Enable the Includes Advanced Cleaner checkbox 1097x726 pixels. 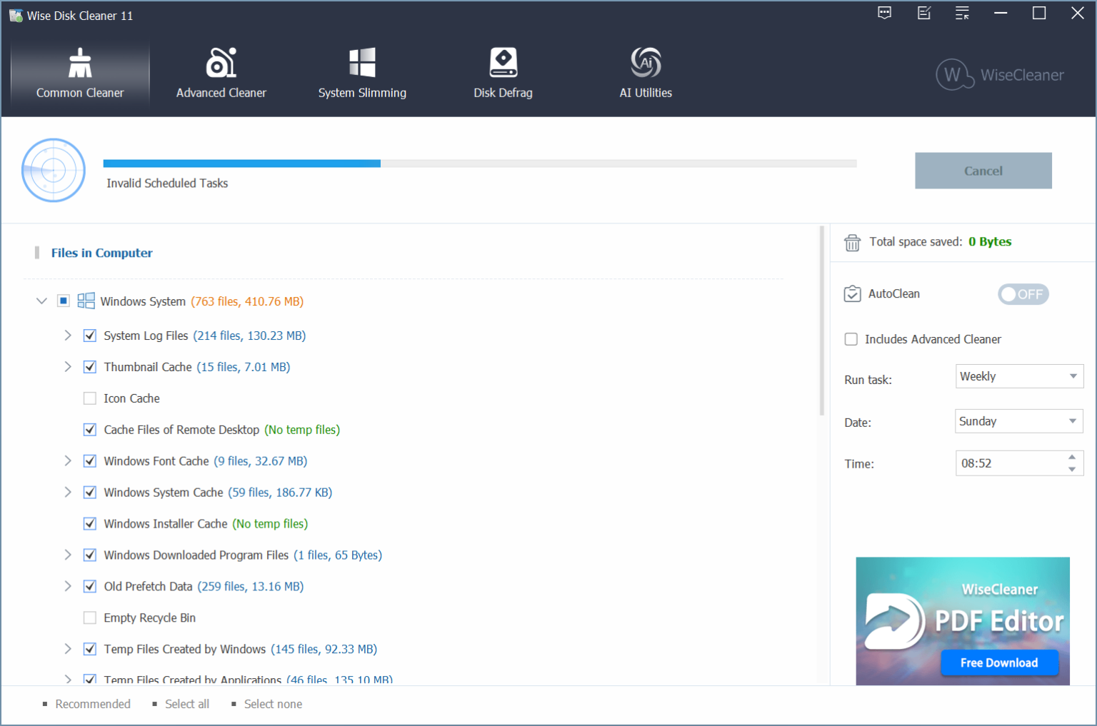(851, 339)
